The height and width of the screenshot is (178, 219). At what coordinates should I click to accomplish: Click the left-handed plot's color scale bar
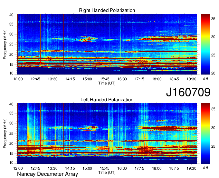[205, 133]
